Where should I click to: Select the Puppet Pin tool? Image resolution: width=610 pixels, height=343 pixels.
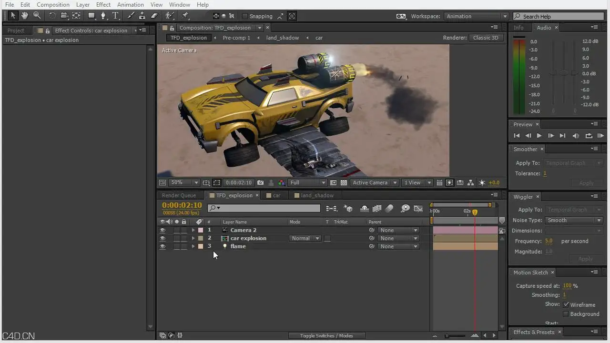185,16
